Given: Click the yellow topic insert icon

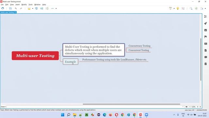Looking at the screenshot, I should click(29, 9).
